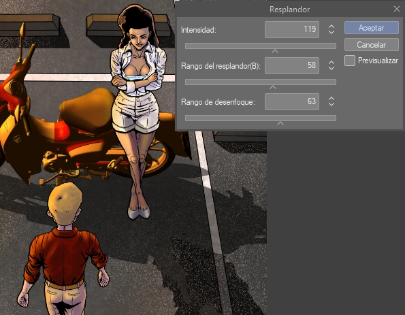Image resolution: width=405 pixels, height=315 pixels.
Task: Click the Resplandor dialog title bar
Action: point(289,10)
